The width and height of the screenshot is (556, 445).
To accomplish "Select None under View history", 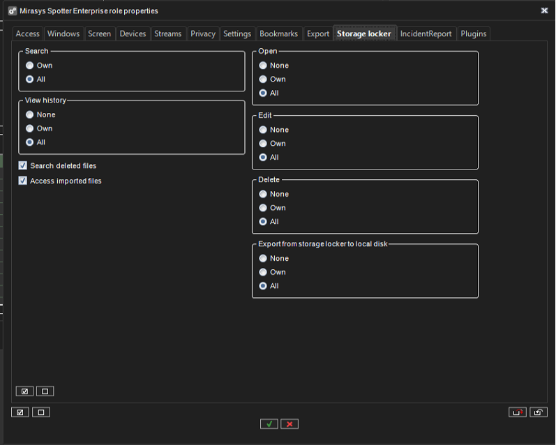I will pyautogui.click(x=30, y=115).
